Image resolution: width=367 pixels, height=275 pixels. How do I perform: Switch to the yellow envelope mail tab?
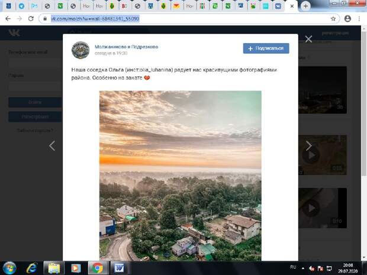point(176,6)
